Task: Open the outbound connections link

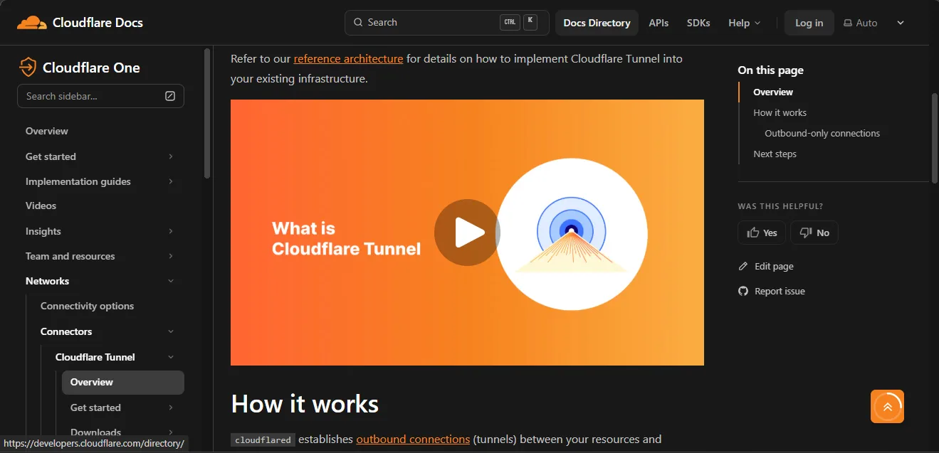Action: [413, 439]
